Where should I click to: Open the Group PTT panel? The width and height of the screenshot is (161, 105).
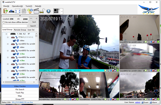[x=20, y=99]
